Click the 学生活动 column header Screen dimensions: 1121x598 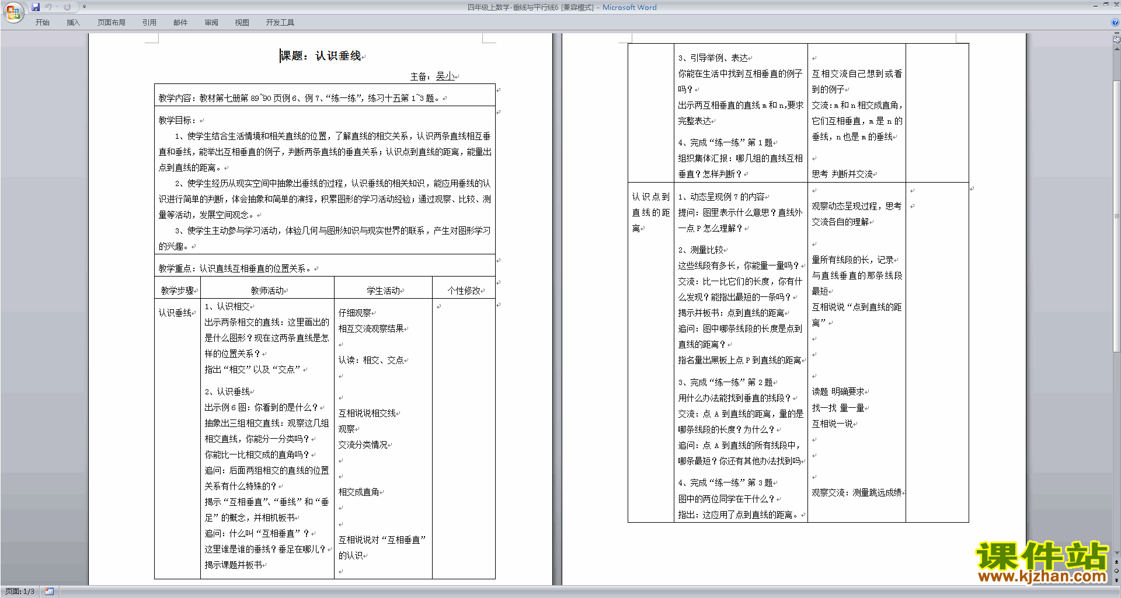click(383, 291)
